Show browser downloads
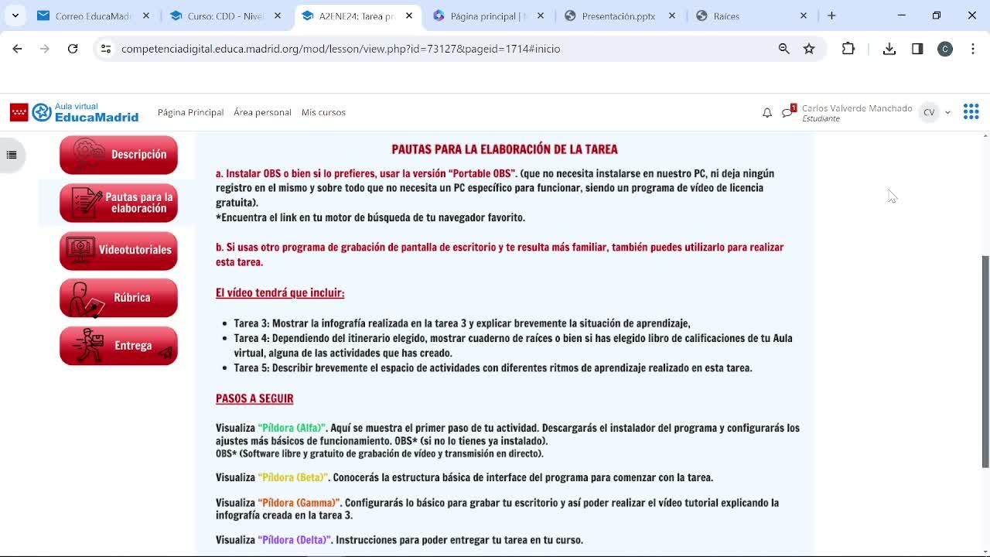This screenshot has height=557, width=990. click(x=889, y=49)
